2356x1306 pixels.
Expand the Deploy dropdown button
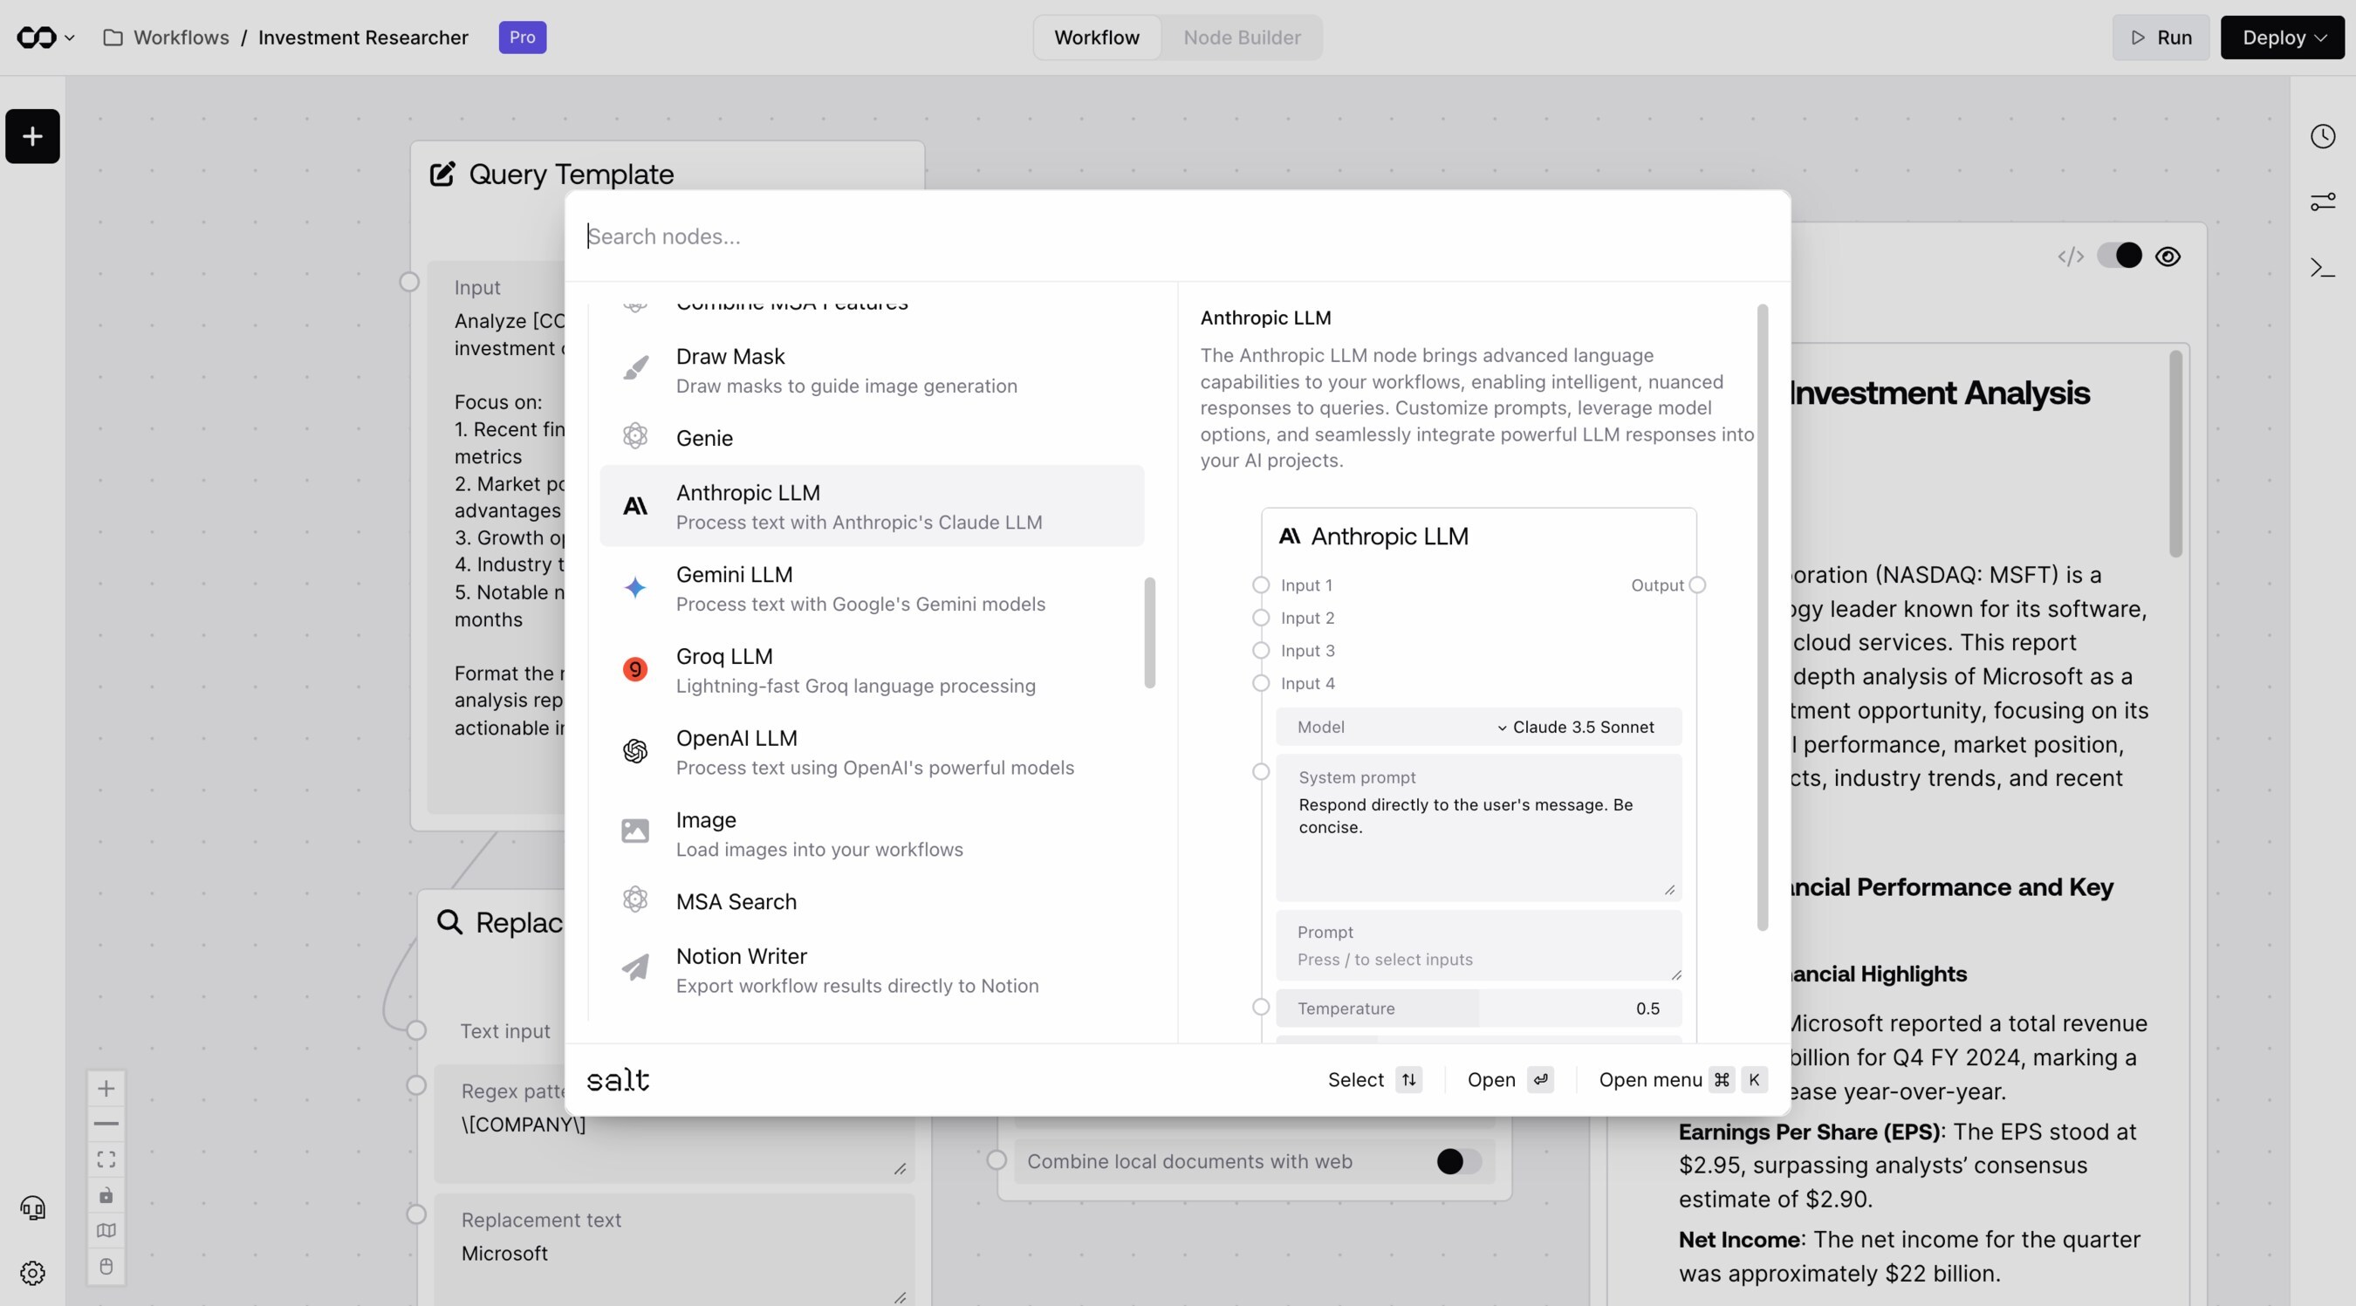(x=2283, y=38)
